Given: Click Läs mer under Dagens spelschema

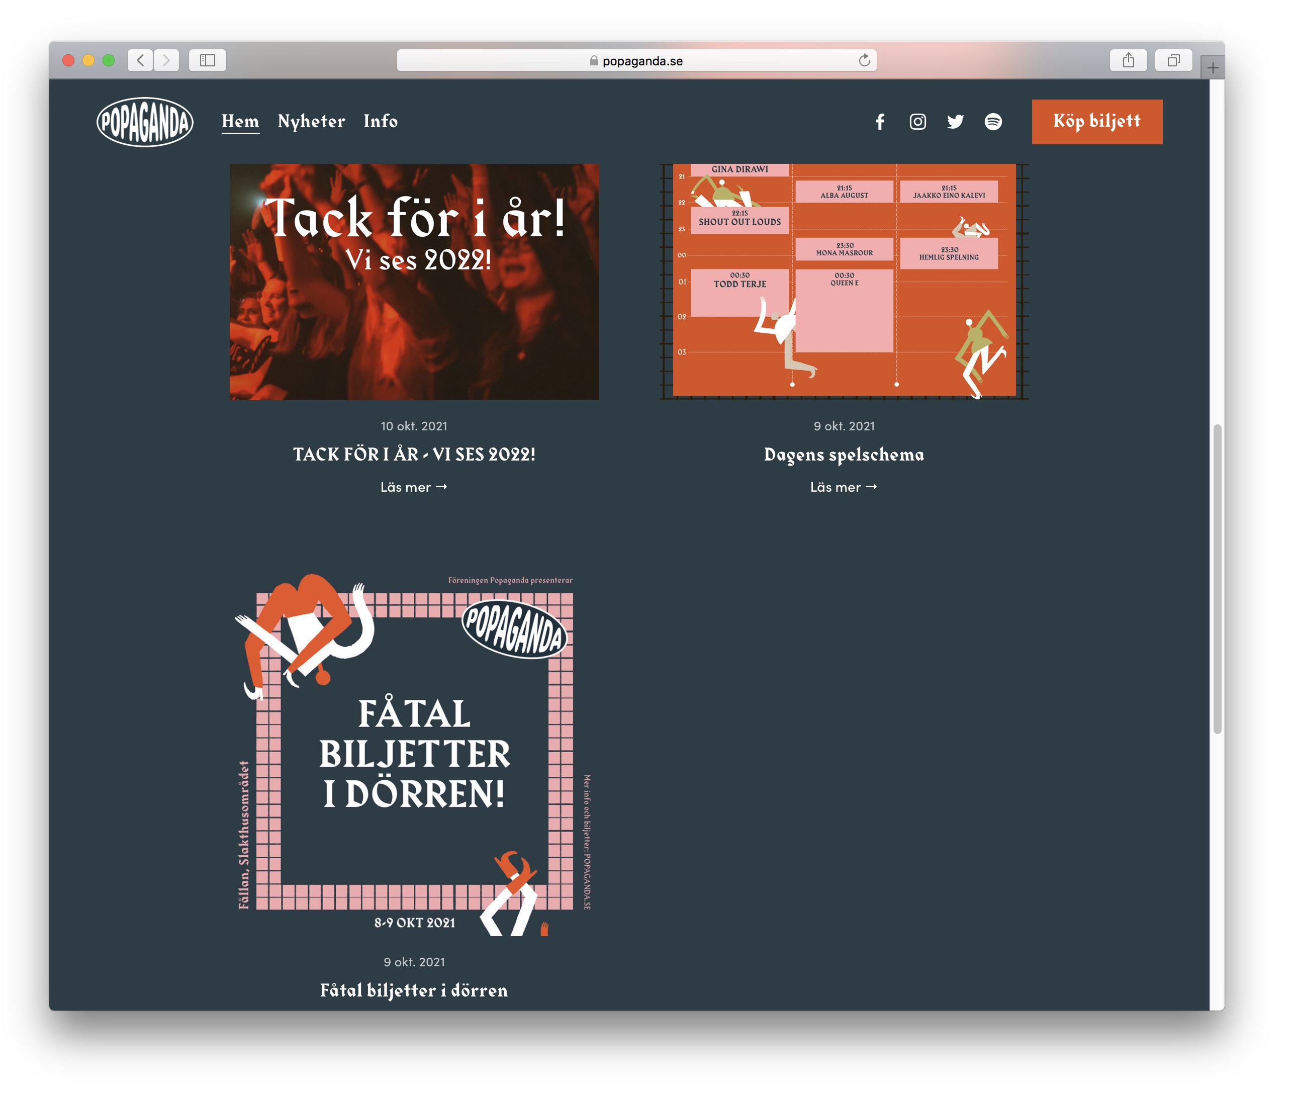Looking at the screenshot, I should (x=843, y=487).
